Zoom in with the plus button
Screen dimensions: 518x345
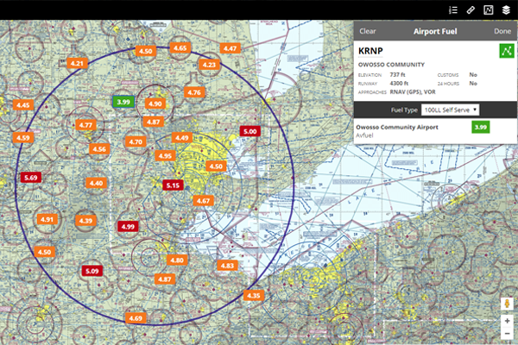click(507, 321)
